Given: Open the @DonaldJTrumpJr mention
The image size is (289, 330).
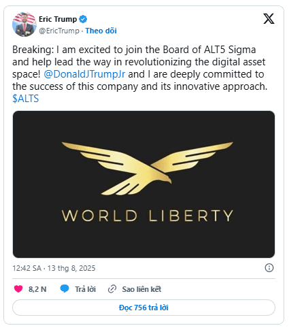Looking at the screenshot, I should [84, 74].
